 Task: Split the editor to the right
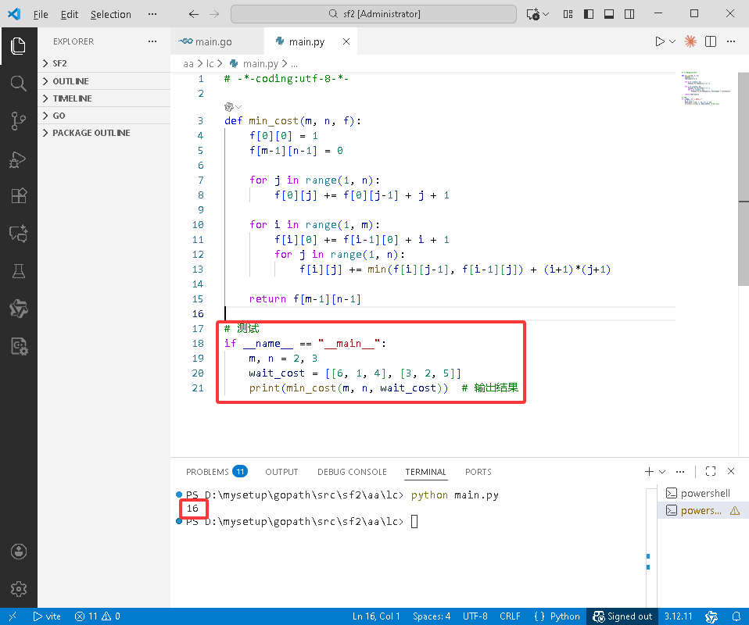pyautogui.click(x=711, y=41)
